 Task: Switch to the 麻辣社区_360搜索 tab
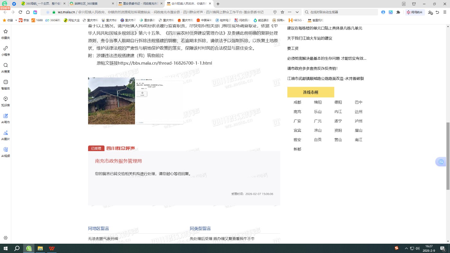[91, 4]
